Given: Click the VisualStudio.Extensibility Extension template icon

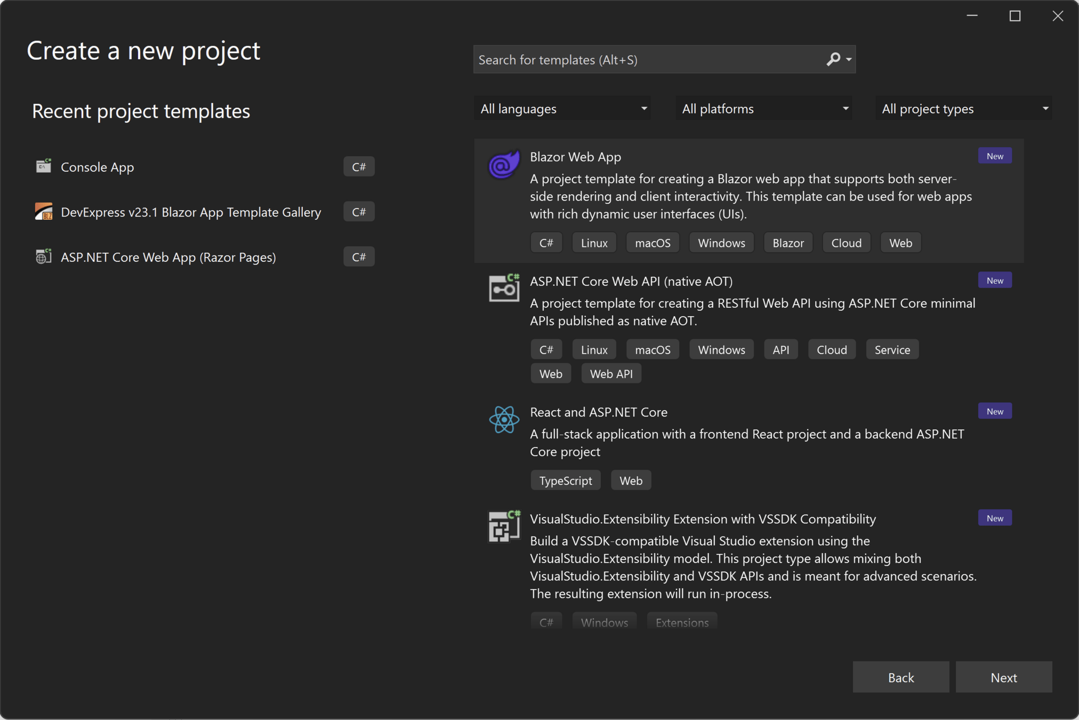Looking at the screenshot, I should tap(504, 526).
